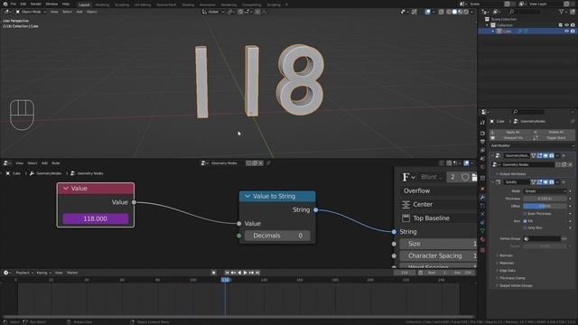Unlink node tree with X in node editor header

pos(261,162)
